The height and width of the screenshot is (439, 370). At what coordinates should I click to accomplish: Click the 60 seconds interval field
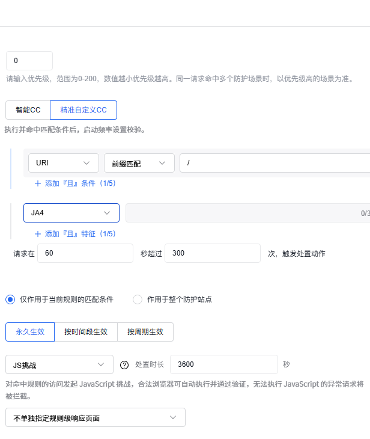pos(85,253)
